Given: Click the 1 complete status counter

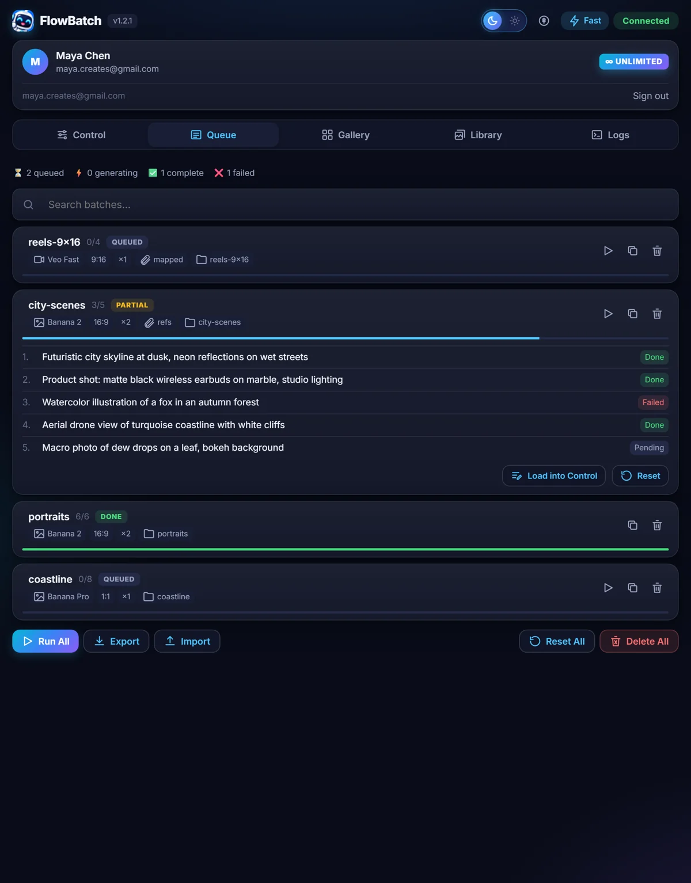Looking at the screenshot, I should [176, 173].
